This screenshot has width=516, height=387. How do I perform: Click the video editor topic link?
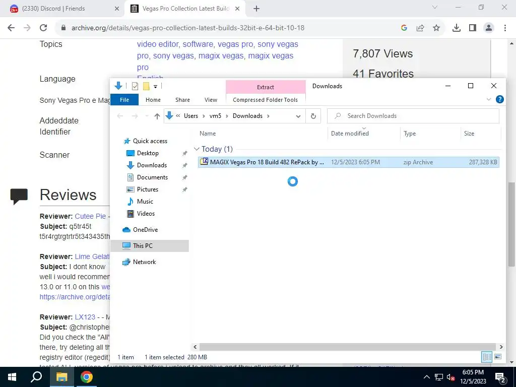pos(158,44)
